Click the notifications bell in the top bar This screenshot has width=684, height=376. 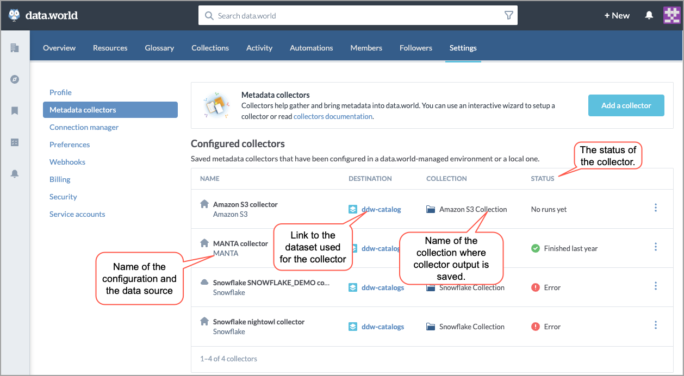(649, 15)
